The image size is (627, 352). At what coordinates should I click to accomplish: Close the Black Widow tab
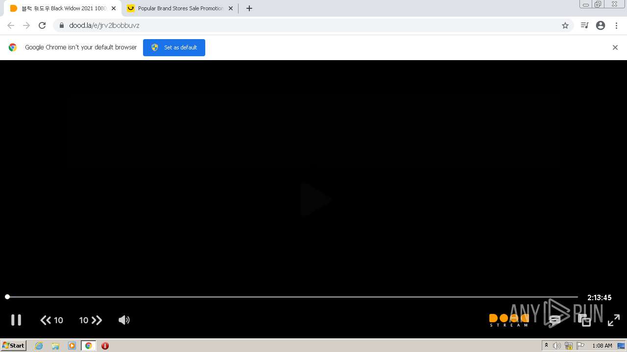click(114, 8)
